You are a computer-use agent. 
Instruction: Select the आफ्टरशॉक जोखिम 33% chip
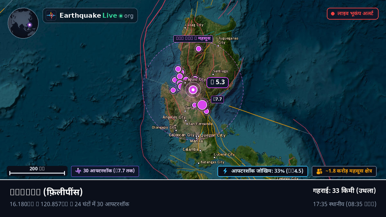click(263, 171)
